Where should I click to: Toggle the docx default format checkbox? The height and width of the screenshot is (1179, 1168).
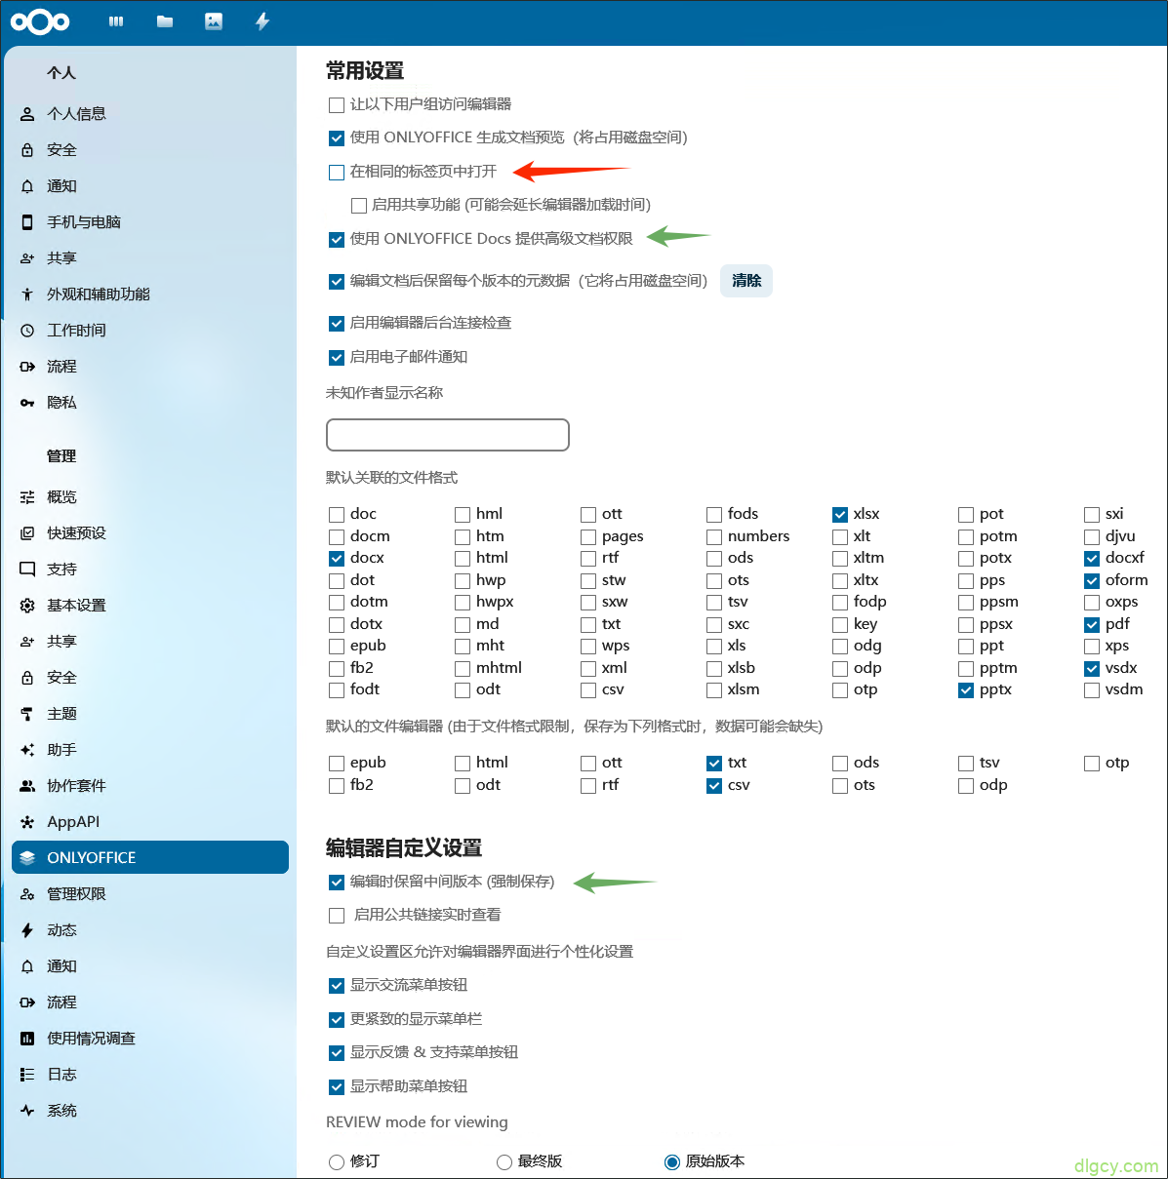[337, 559]
